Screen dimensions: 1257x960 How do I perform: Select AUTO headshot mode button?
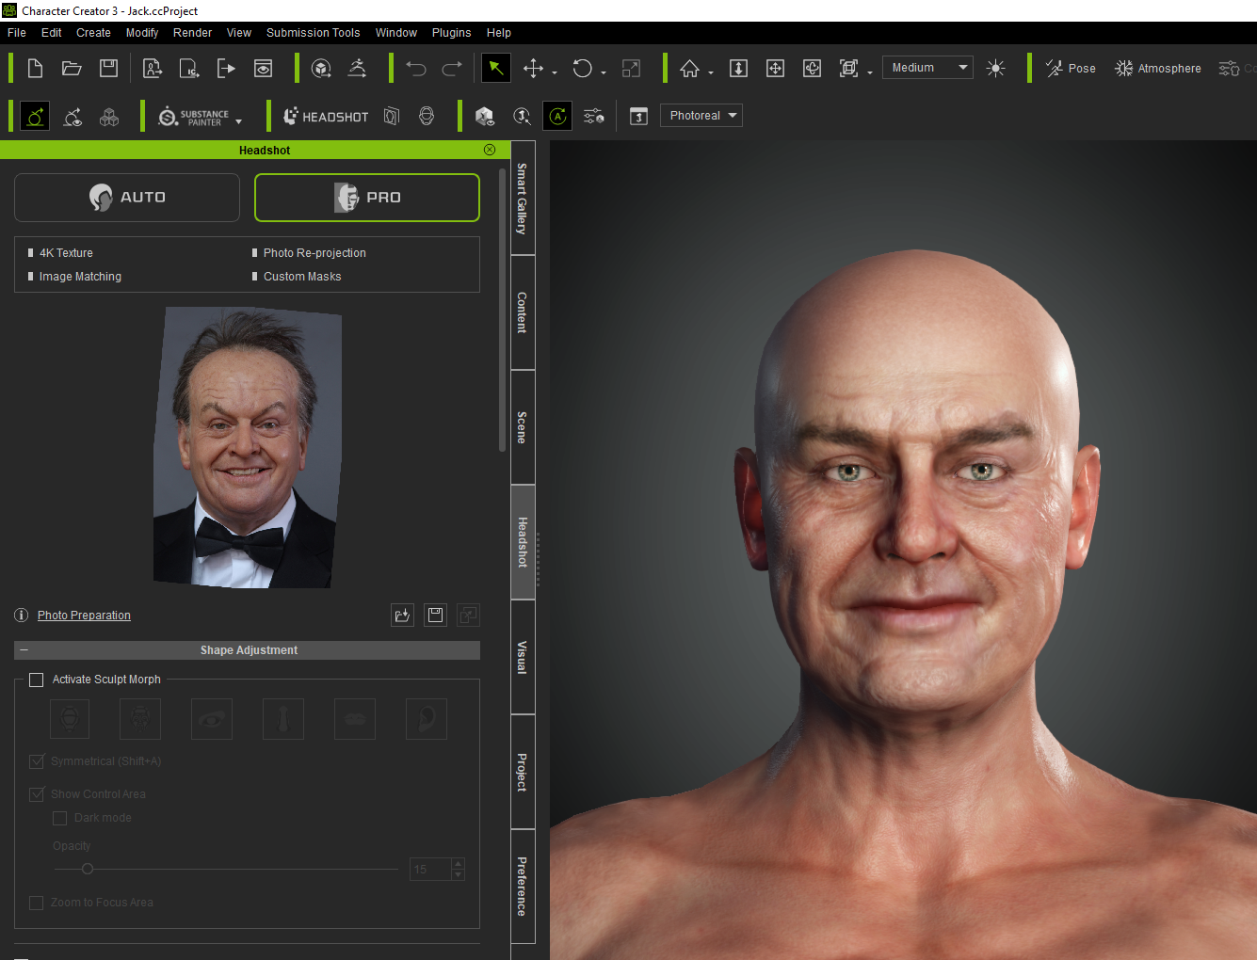(127, 198)
